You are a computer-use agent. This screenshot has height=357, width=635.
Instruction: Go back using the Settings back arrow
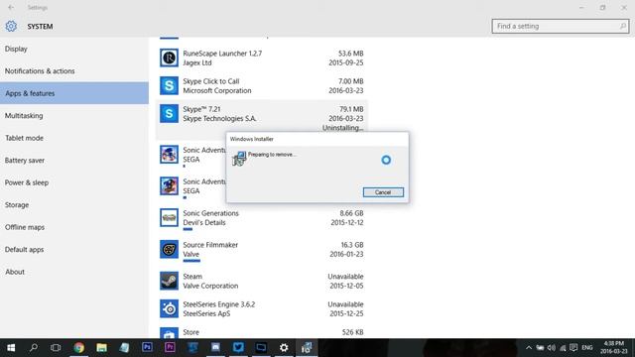pyautogui.click(x=11, y=7)
